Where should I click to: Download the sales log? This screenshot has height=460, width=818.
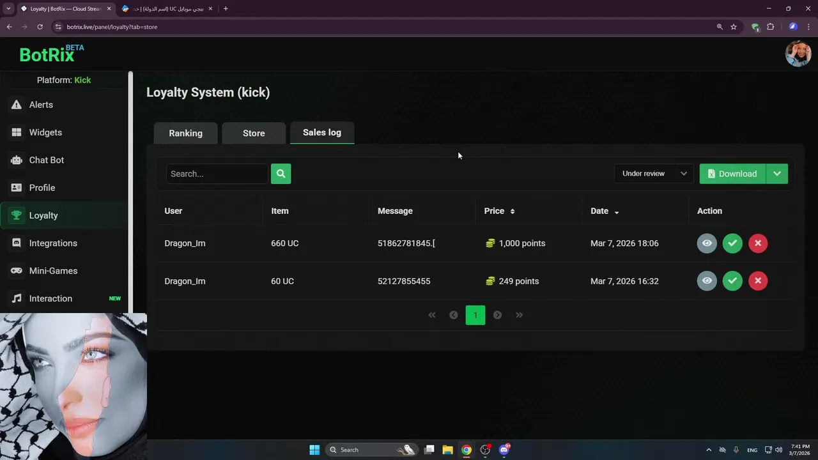pyautogui.click(x=732, y=174)
